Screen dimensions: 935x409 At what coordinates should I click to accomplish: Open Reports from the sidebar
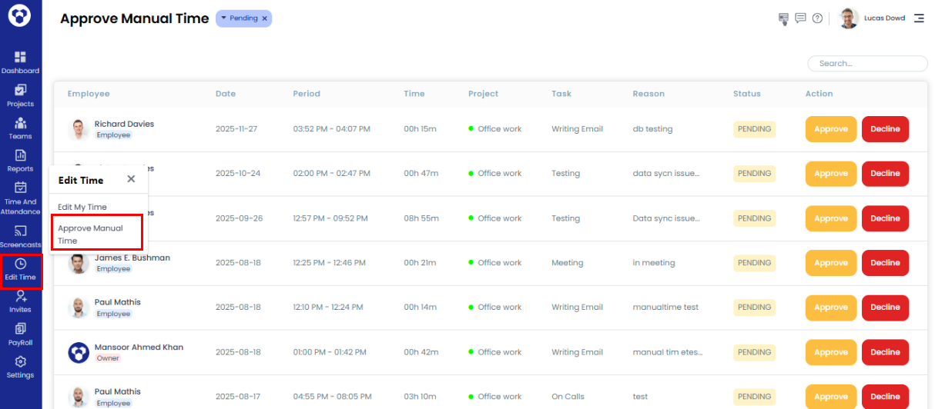pyautogui.click(x=20, y=161)
